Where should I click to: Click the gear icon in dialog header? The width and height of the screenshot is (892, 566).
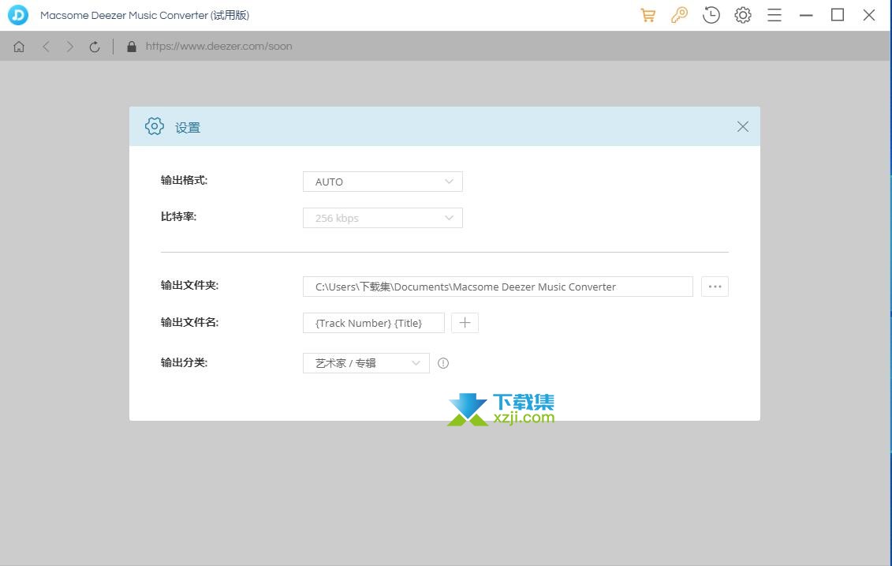[154, 126]
